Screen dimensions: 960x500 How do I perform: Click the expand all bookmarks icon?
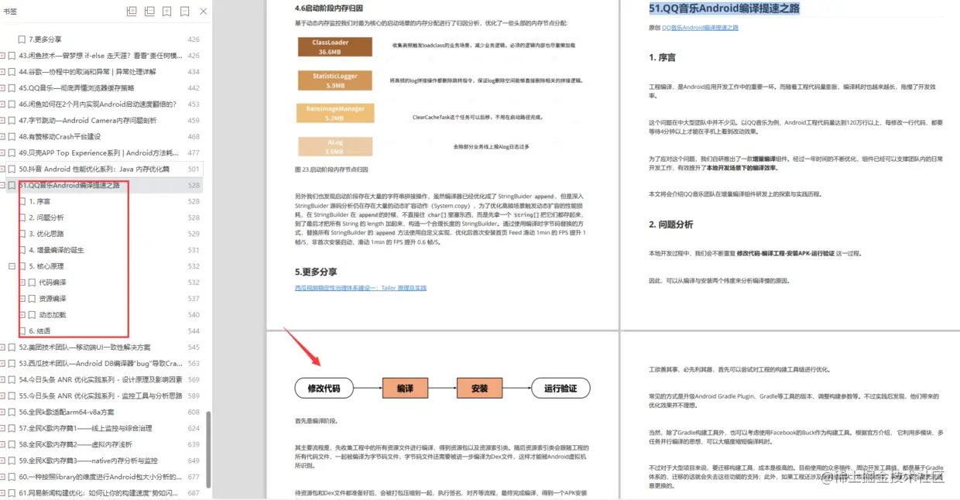click(132, 12)
